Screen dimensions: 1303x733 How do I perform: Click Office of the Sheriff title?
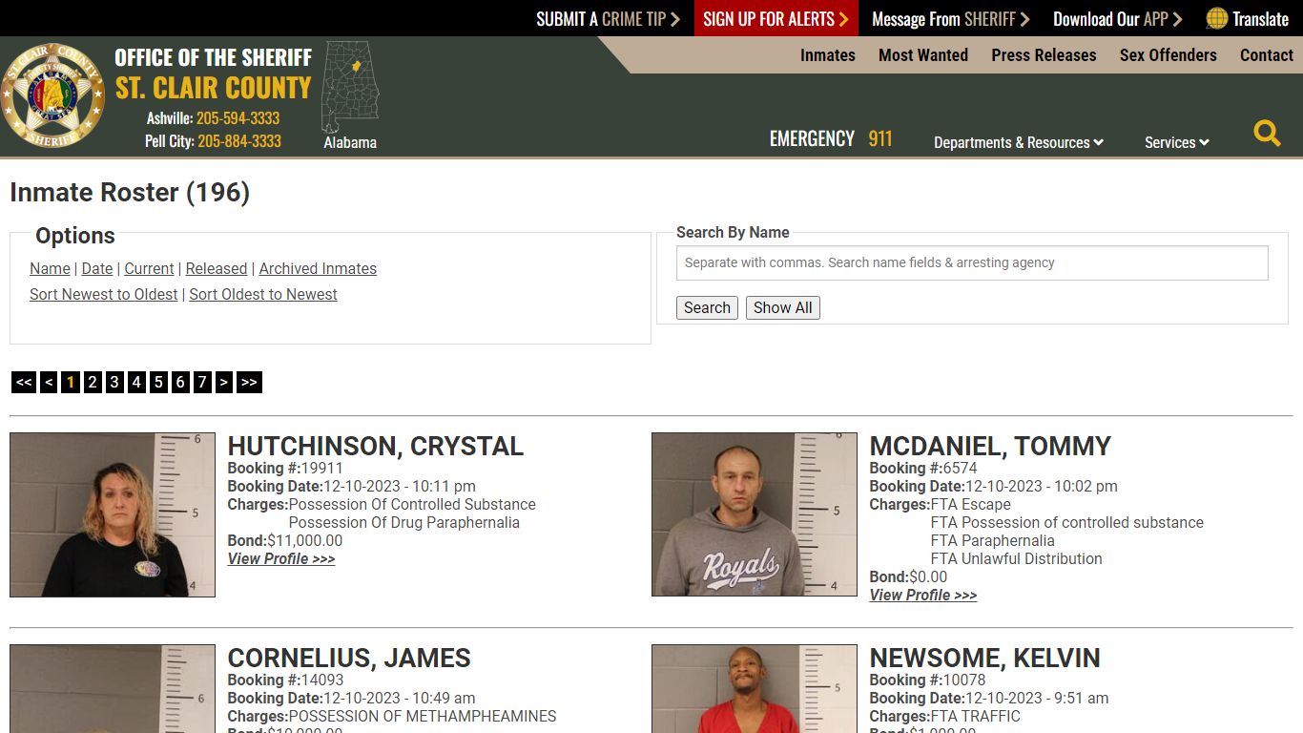coord(214,57)
